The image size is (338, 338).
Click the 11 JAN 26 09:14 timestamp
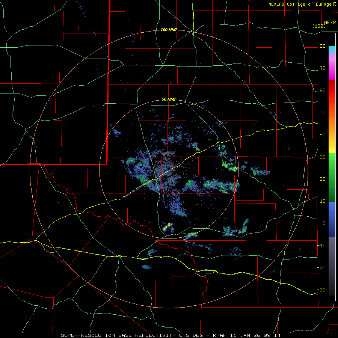click(x=255, y=335)
